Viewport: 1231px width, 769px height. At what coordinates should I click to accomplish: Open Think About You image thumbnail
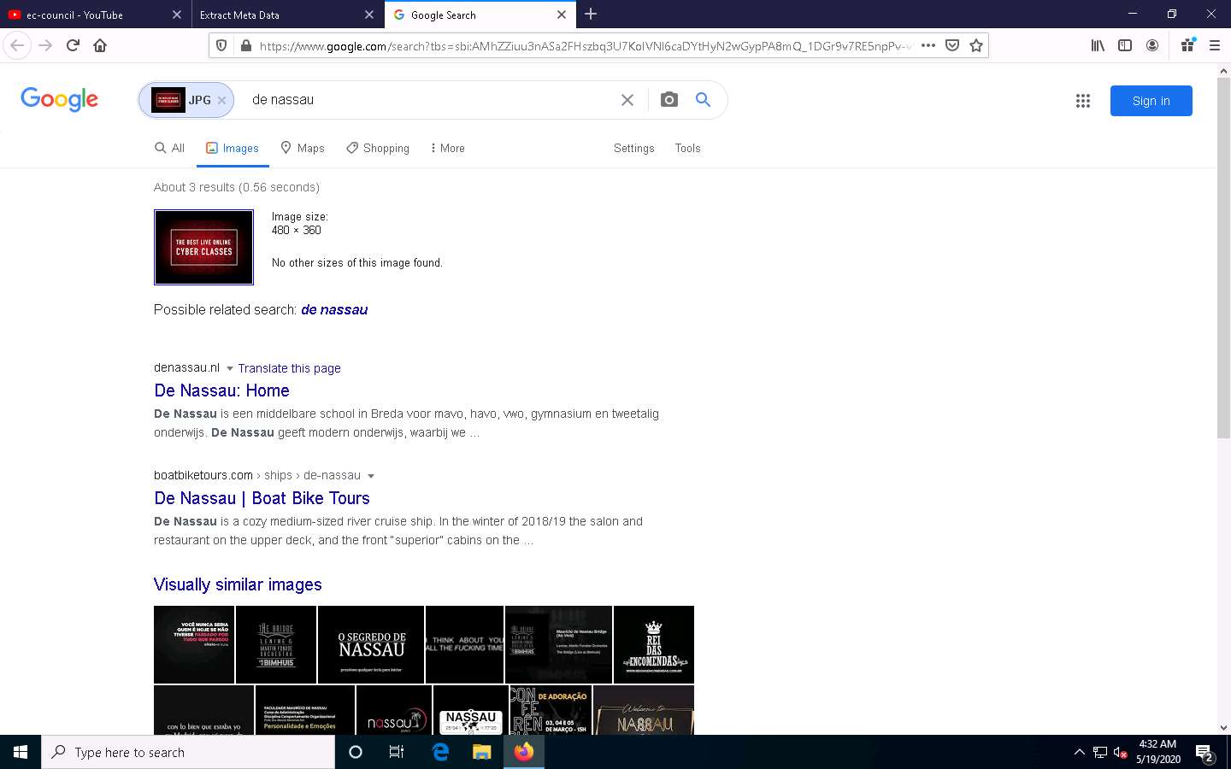coord(464,644)
